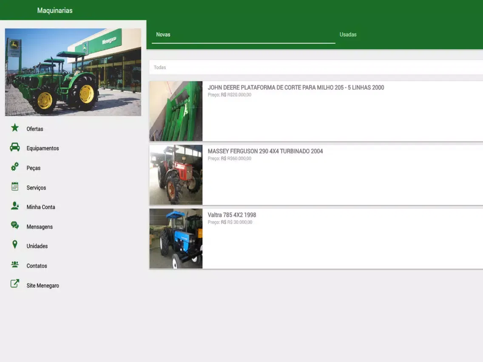
Task: Click the Maquinarias header title
Action: [x=55, y=11]
